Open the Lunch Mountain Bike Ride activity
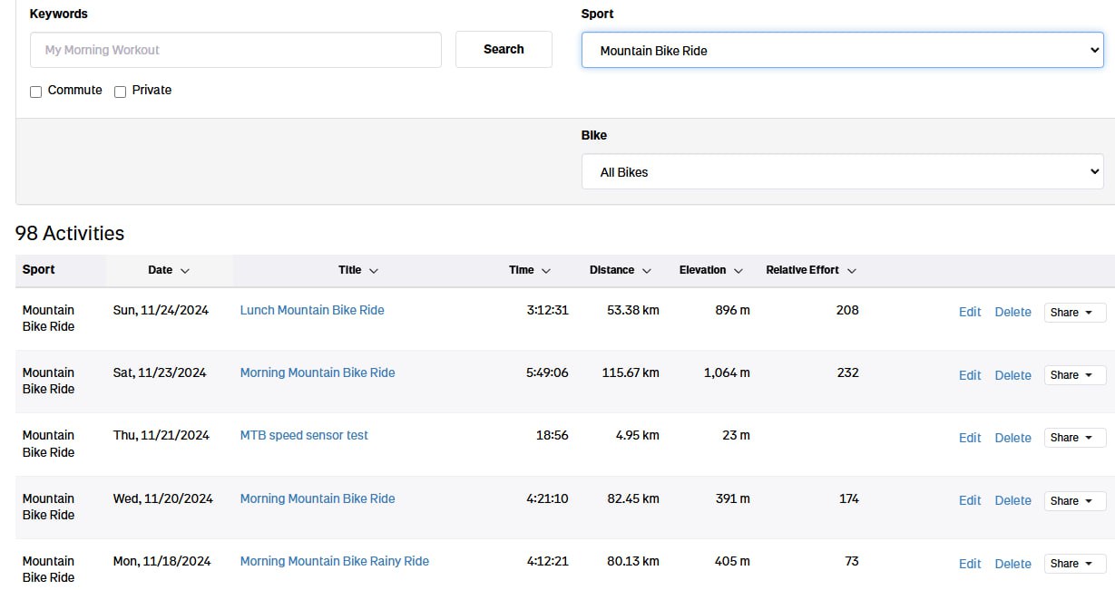Image resolution: width=1115 pixels, height=590 pixels. [312, 310]
